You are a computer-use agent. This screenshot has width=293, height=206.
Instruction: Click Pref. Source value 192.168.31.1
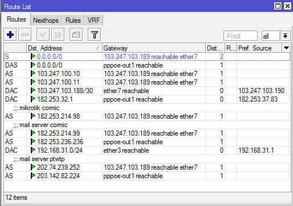256,150
